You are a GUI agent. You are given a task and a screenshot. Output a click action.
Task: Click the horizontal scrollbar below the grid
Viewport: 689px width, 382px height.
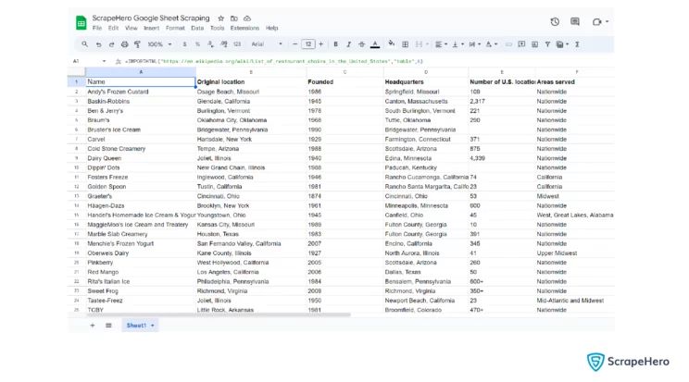tap(219, 314)
